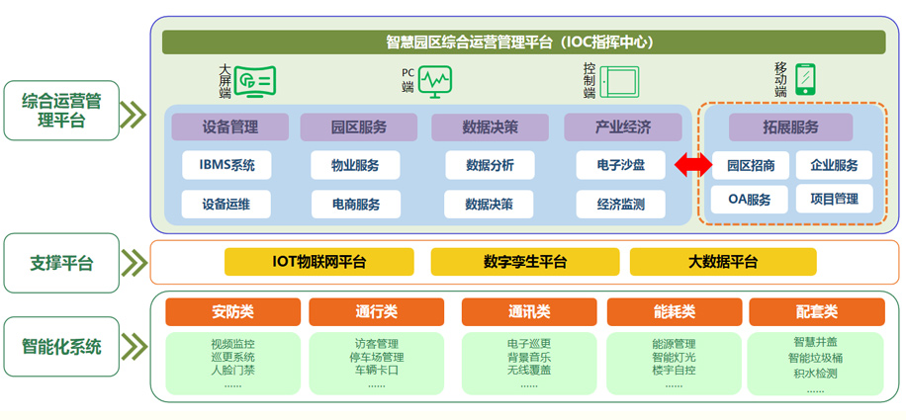Image resolution: width=906 pixels, height=420 pixels.
Task: Click the 智能灯光 text
Action: (x=674, y=357)
